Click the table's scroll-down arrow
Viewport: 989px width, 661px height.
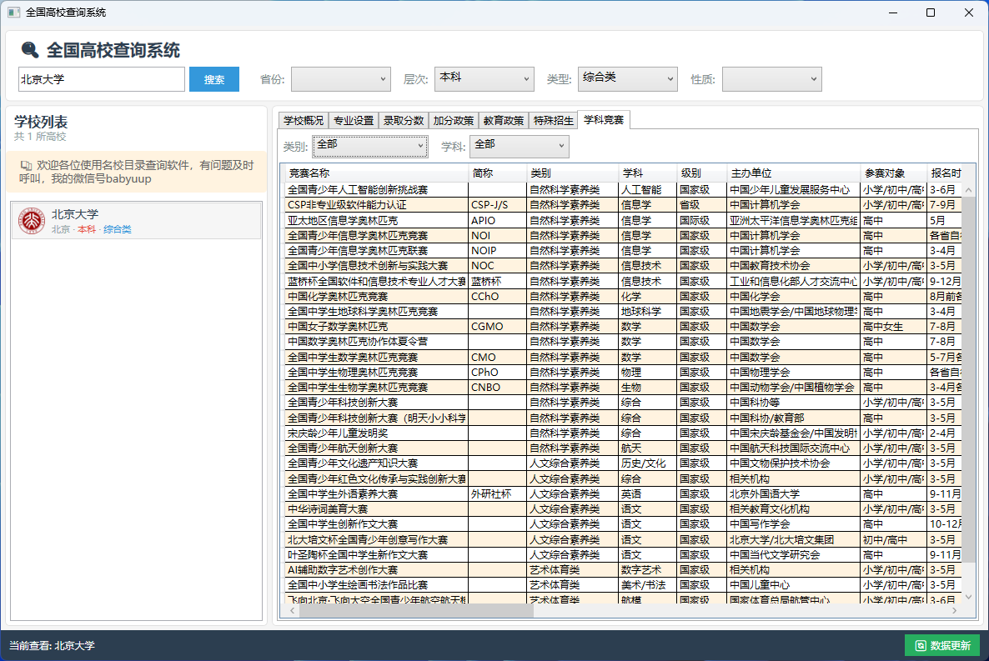(968, 597)
